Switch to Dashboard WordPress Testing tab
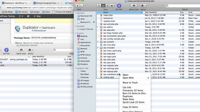The height and width of the screenshot is (112, 200). pos(16,3)
